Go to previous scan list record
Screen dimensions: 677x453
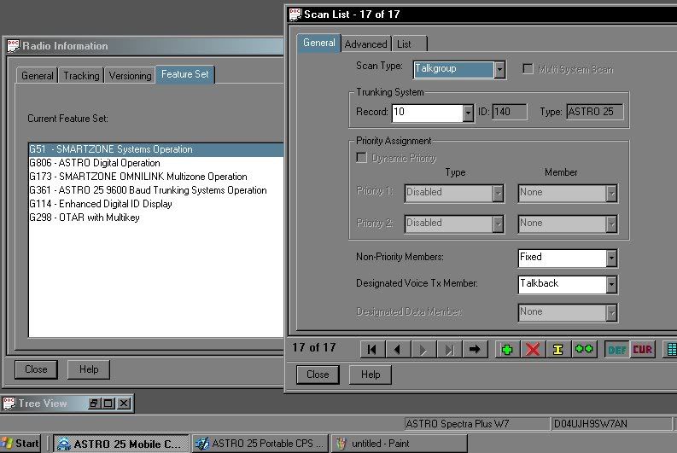click(397, 350)
